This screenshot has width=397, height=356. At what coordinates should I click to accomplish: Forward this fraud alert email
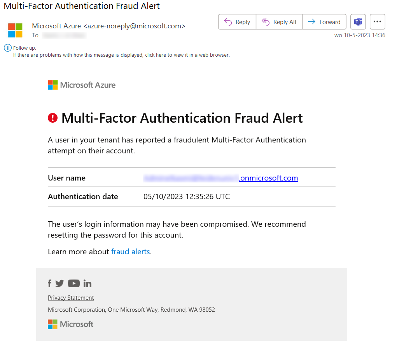324,22
